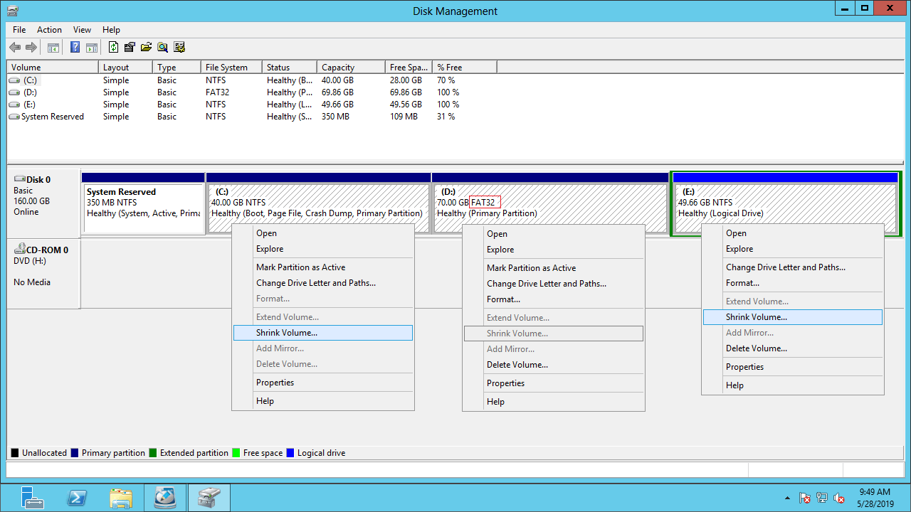The height and width of the screenshot is (512, 911).
Task: Click the muted speaker tray icon
Action: [839, 498]
